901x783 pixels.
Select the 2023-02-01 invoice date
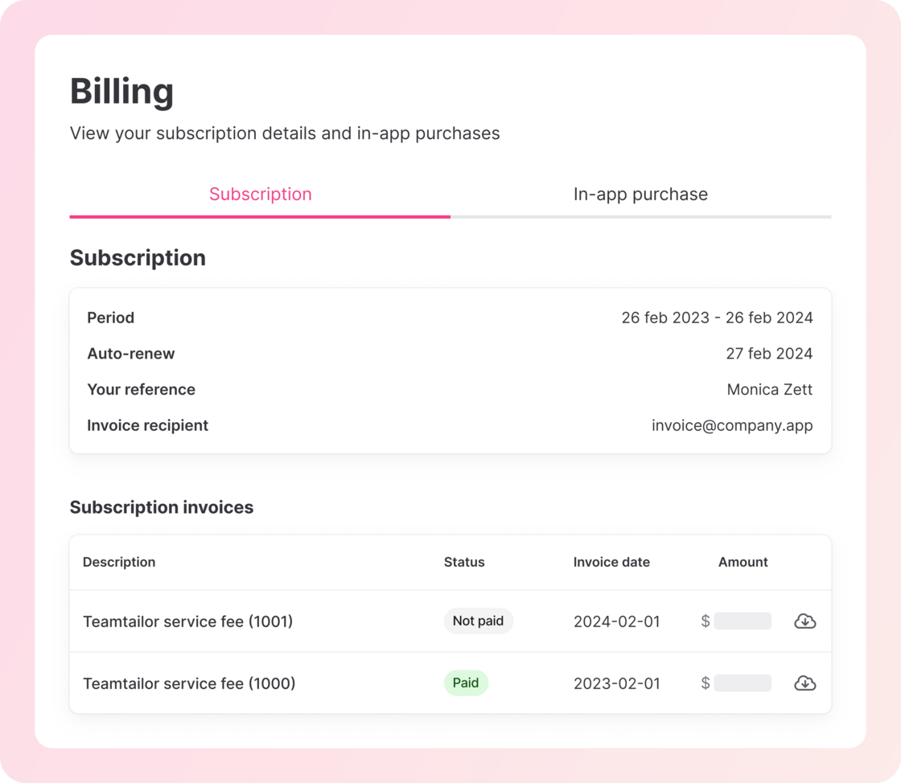[616, 683]
